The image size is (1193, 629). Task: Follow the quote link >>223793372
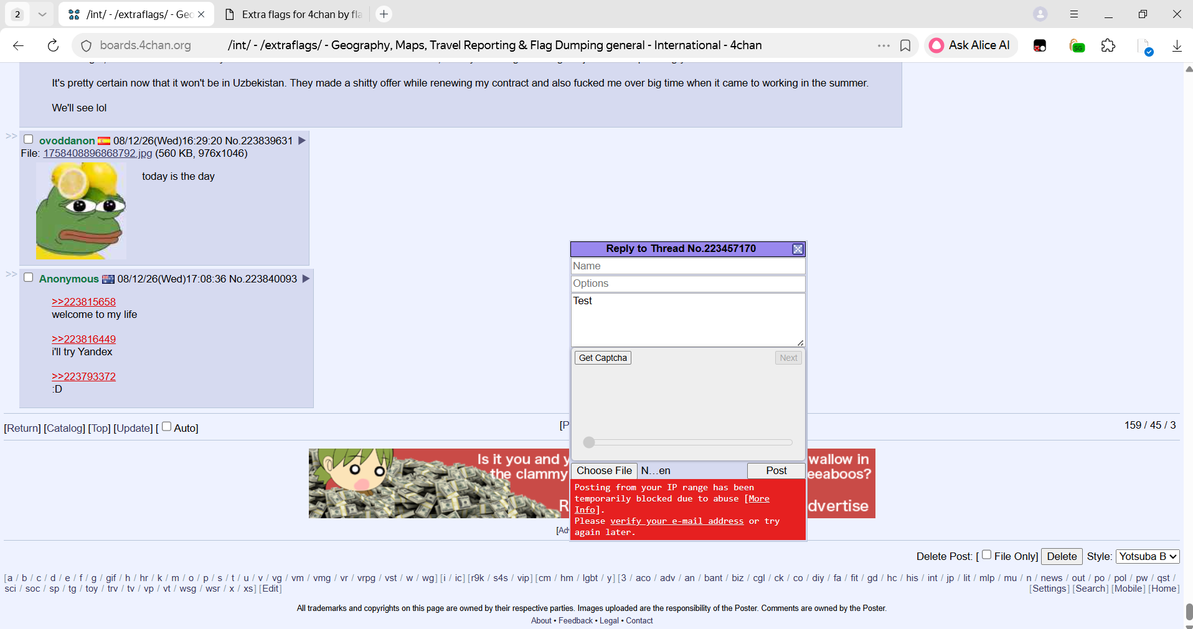click(83, 376)
